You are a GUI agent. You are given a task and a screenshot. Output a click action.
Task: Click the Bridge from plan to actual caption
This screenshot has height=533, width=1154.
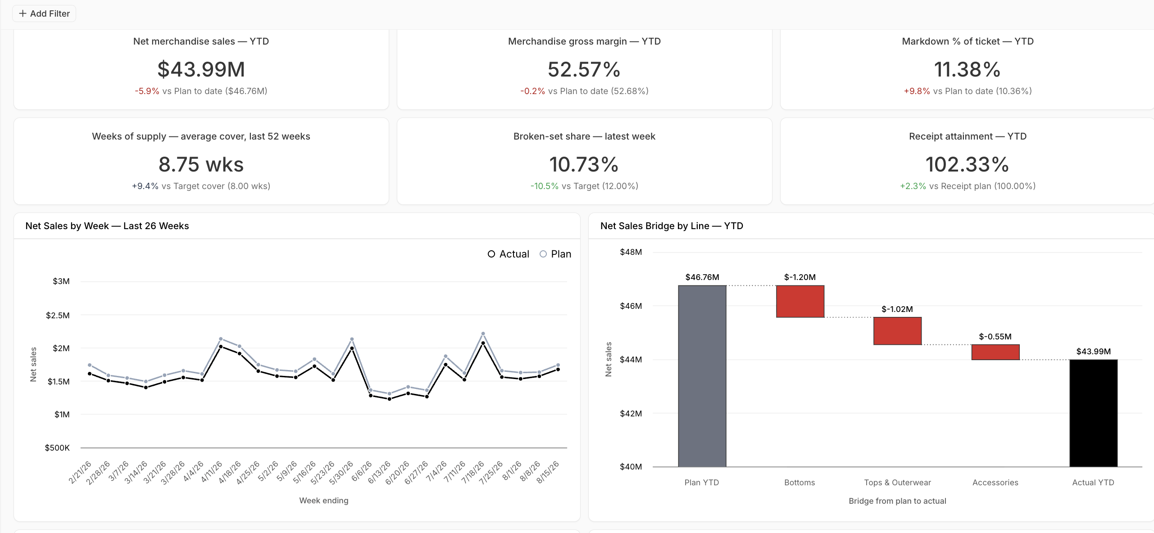pyautogui.click(x=897, y=501)
